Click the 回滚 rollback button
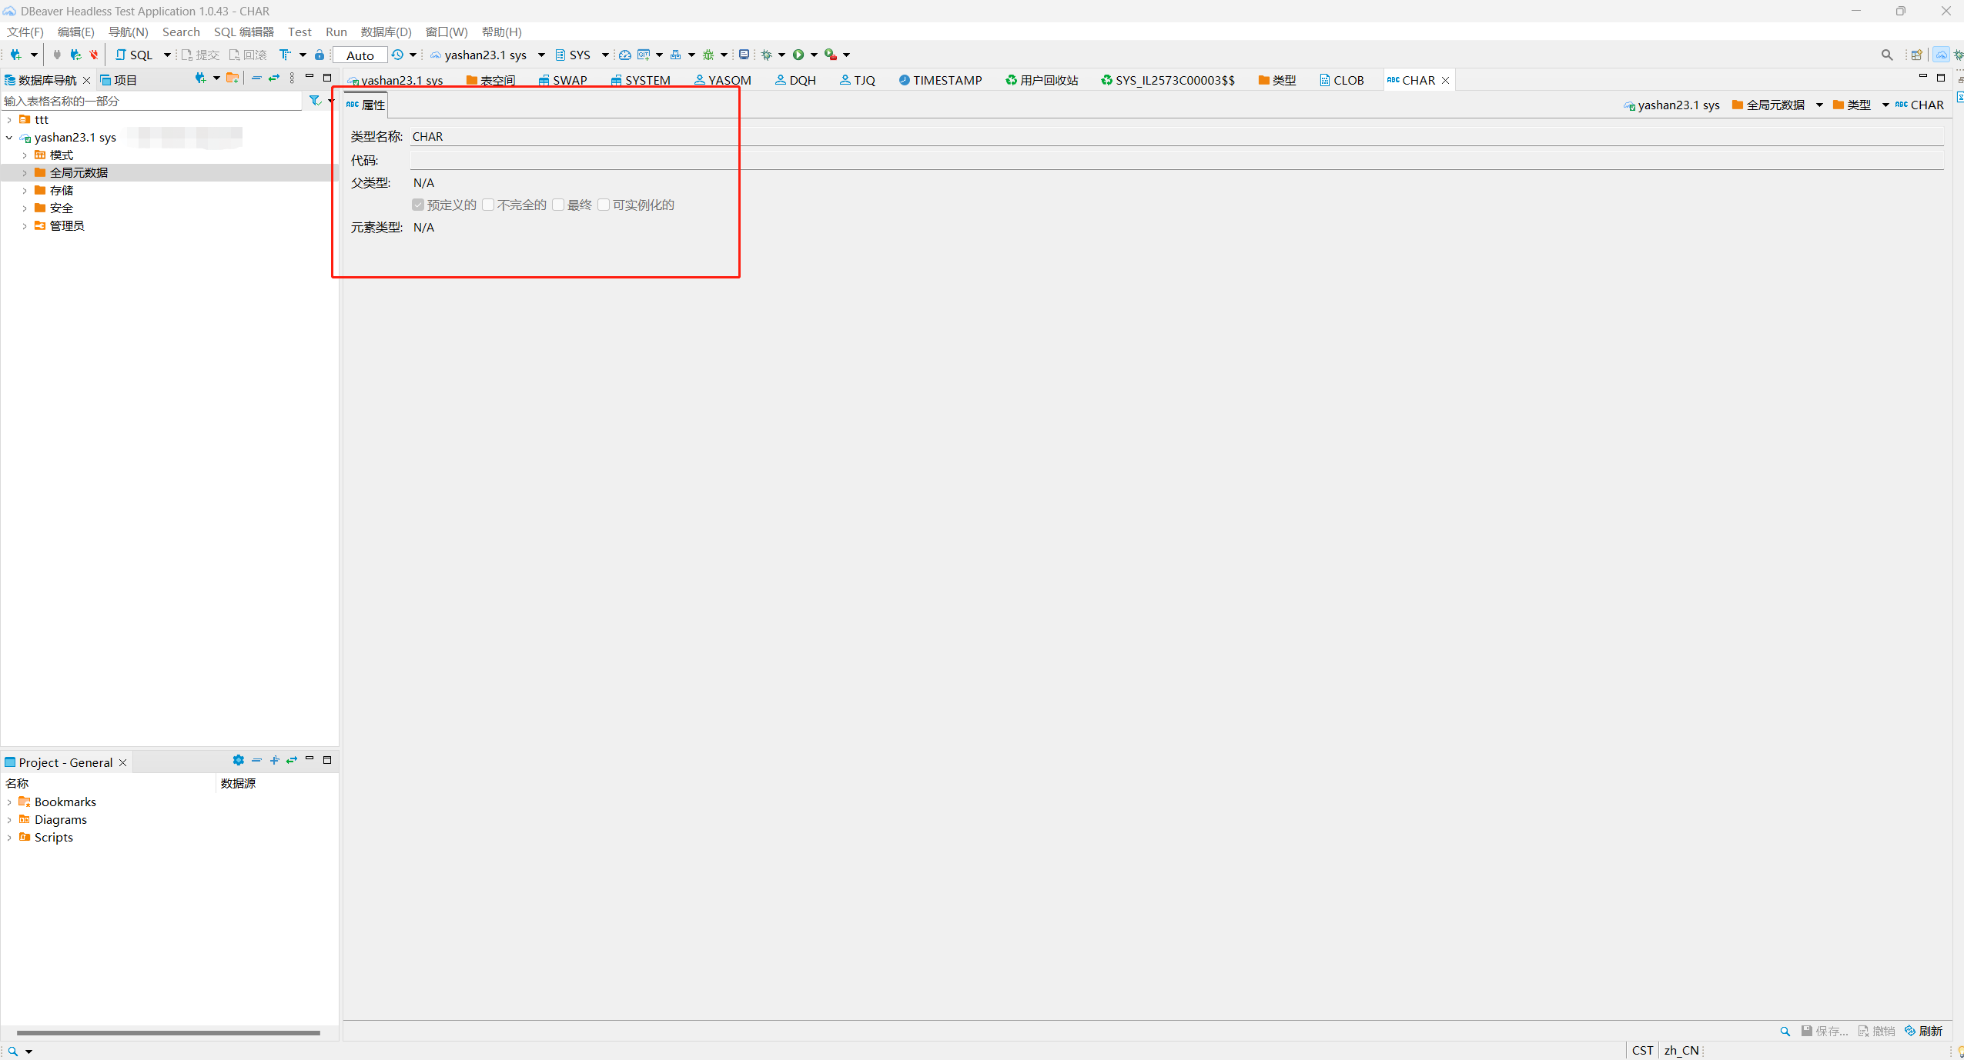 click(x=248, y=55)
